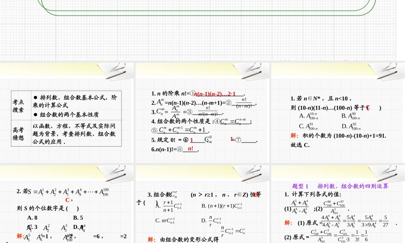Click the text 1. 计算下列各式的值
Screen dimensions: 405x243
point(313,194)
